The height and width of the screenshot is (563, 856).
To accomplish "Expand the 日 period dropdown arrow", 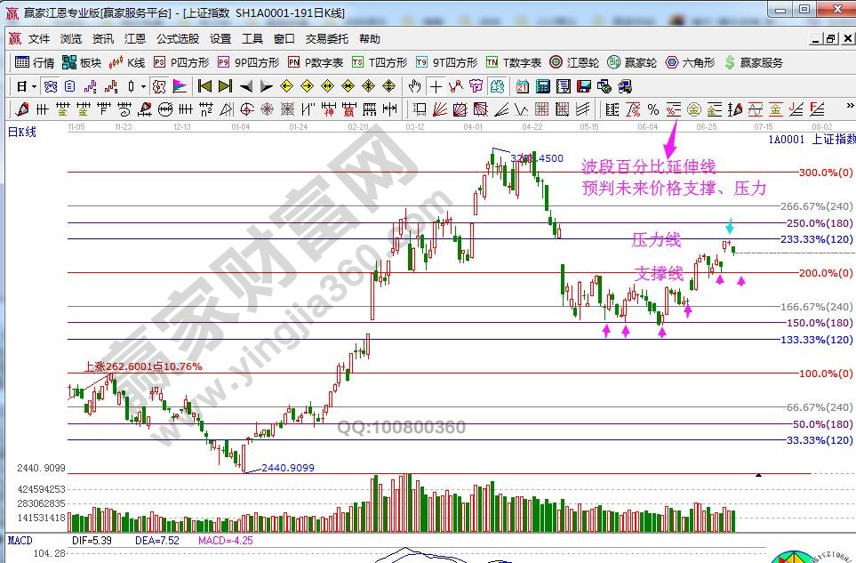I will (x=34, y=86).
